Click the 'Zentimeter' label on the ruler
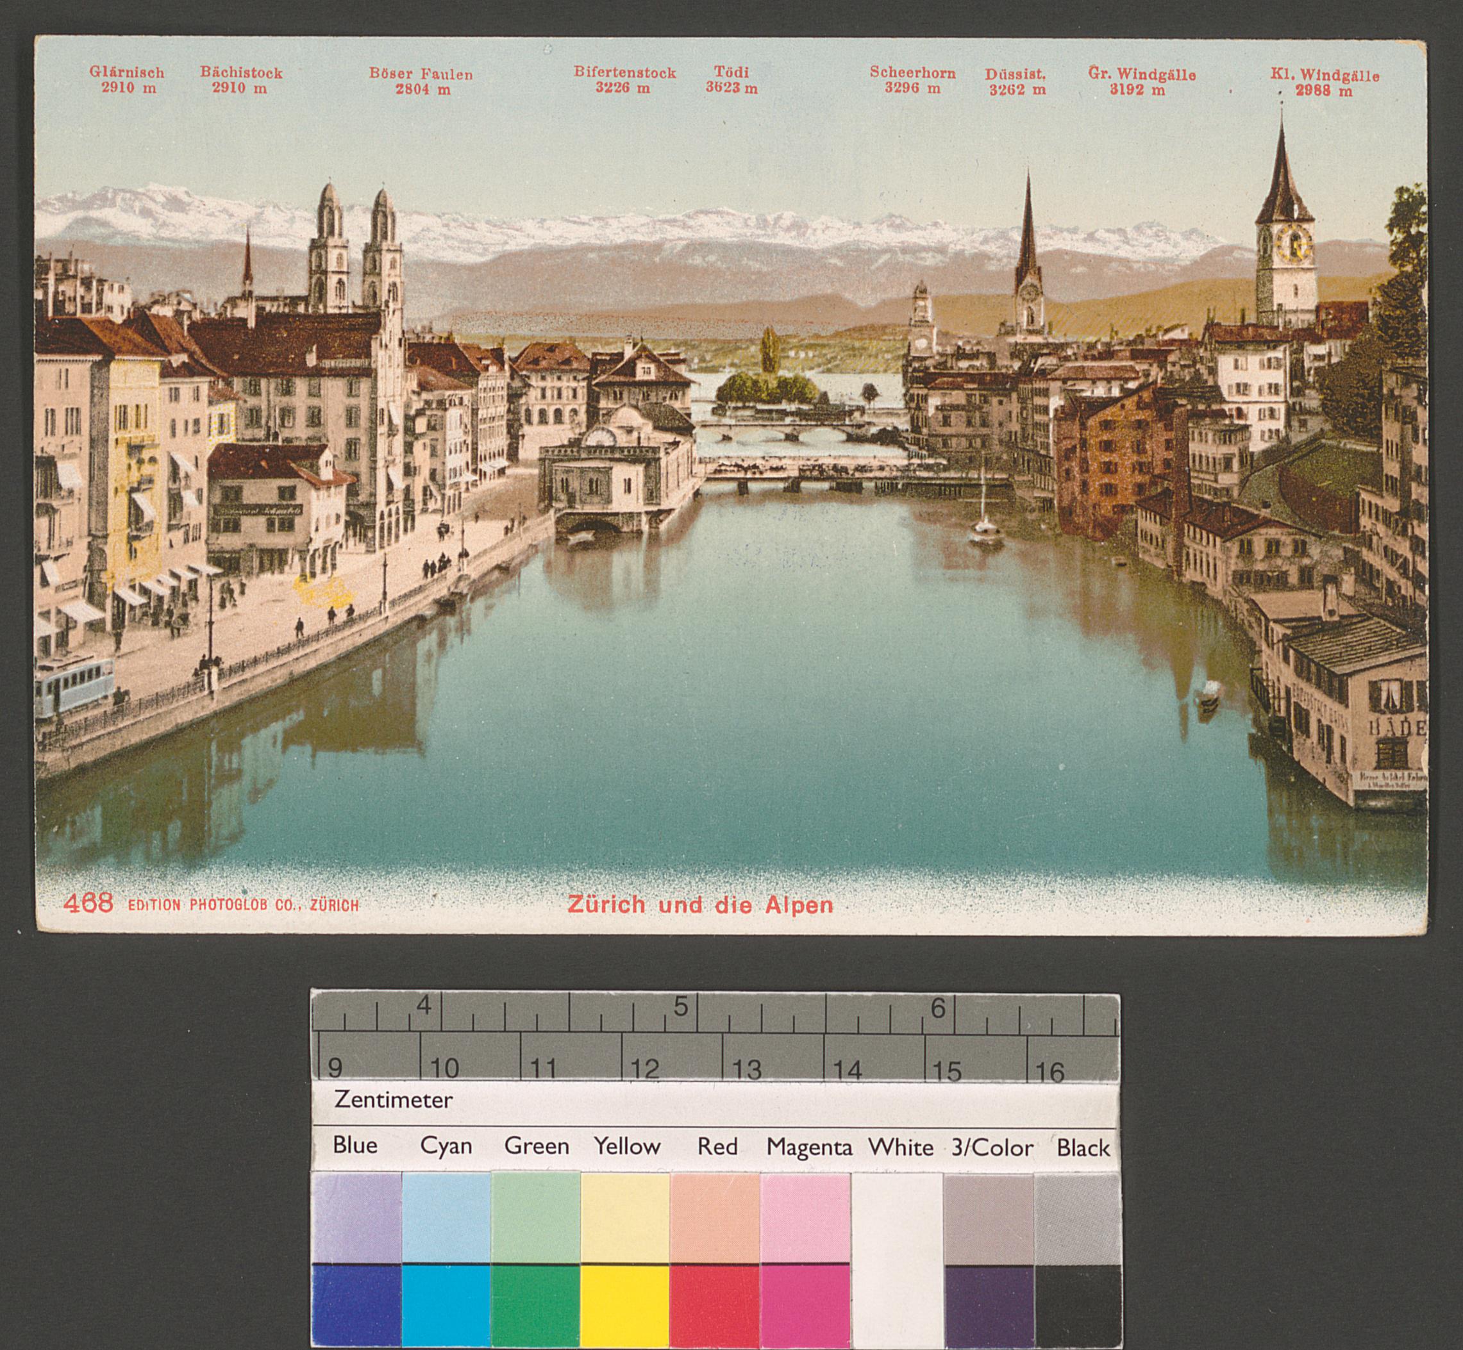Screen dimensions: 1463x1350 [393, 1099]
